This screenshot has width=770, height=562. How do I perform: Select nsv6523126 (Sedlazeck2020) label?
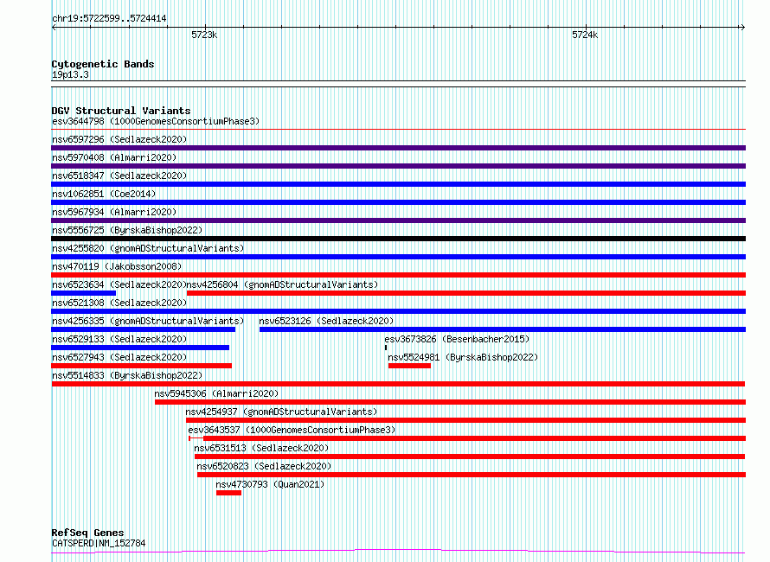(326, 321)
